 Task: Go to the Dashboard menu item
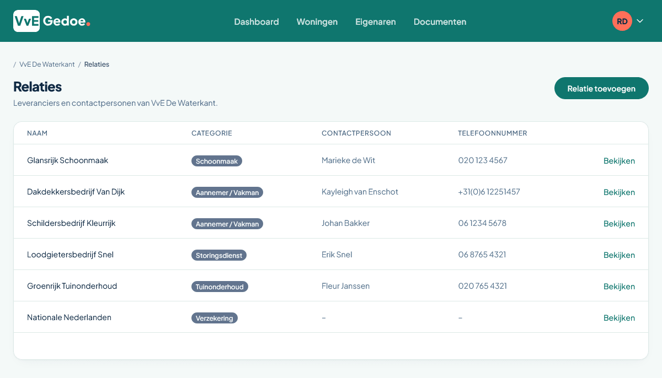(257, 22)
